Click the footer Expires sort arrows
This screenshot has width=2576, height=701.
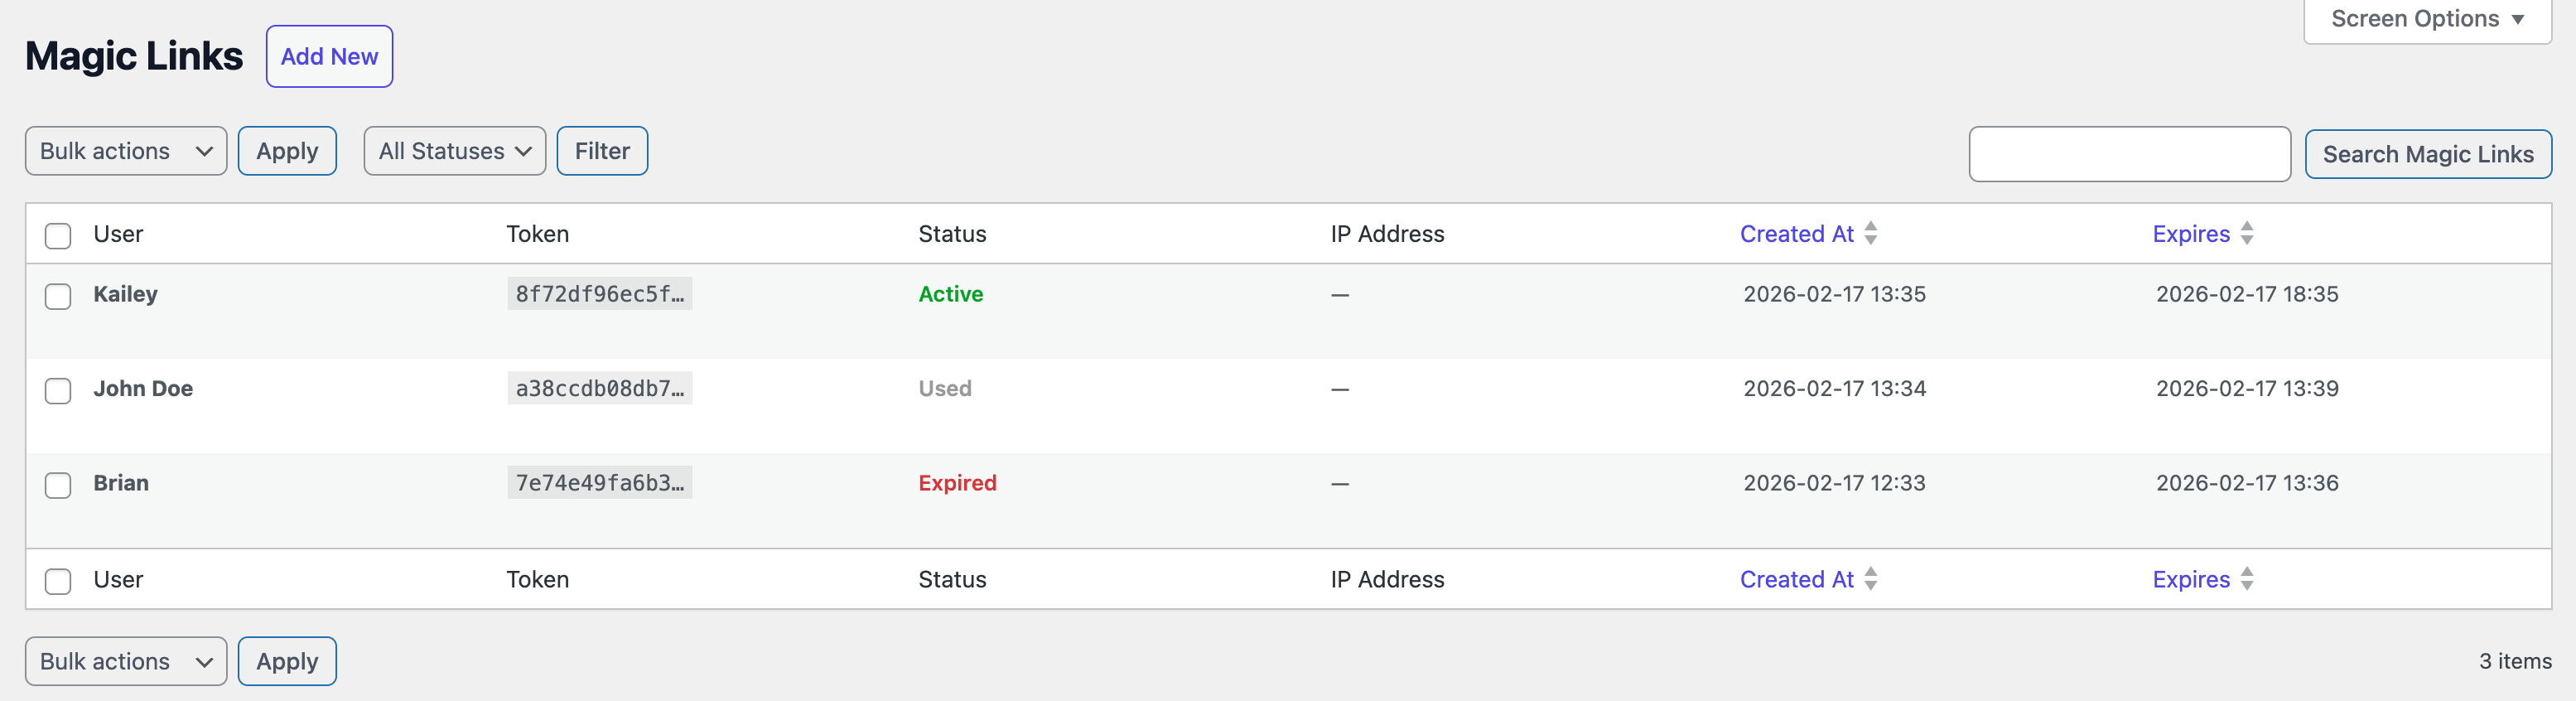[2247, 579]
